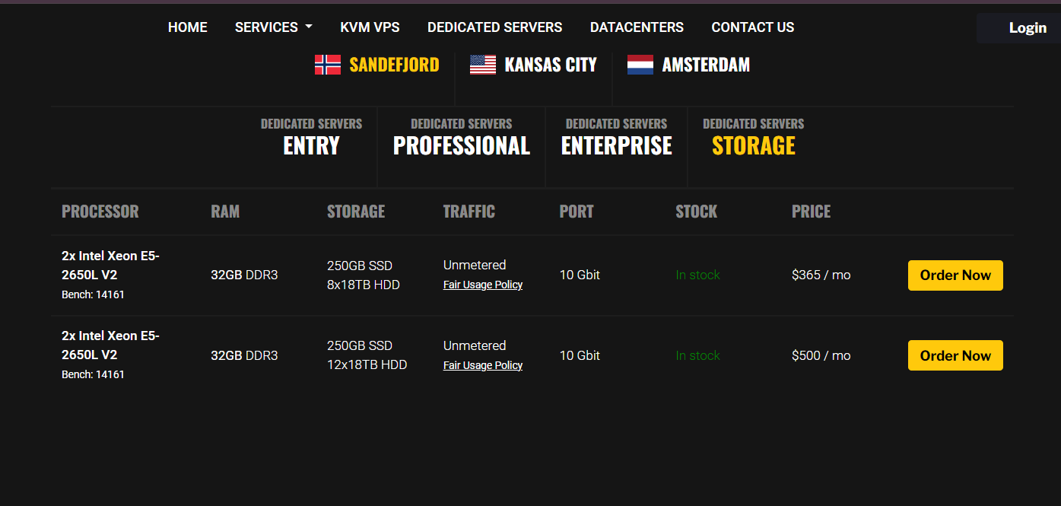Switch to the Amsterdam location

706,65
